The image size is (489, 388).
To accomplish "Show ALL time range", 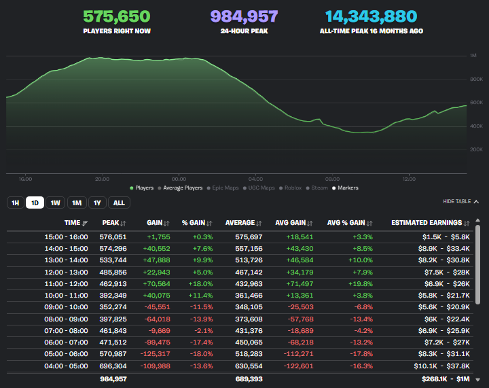I will click(x=119, y=202).
